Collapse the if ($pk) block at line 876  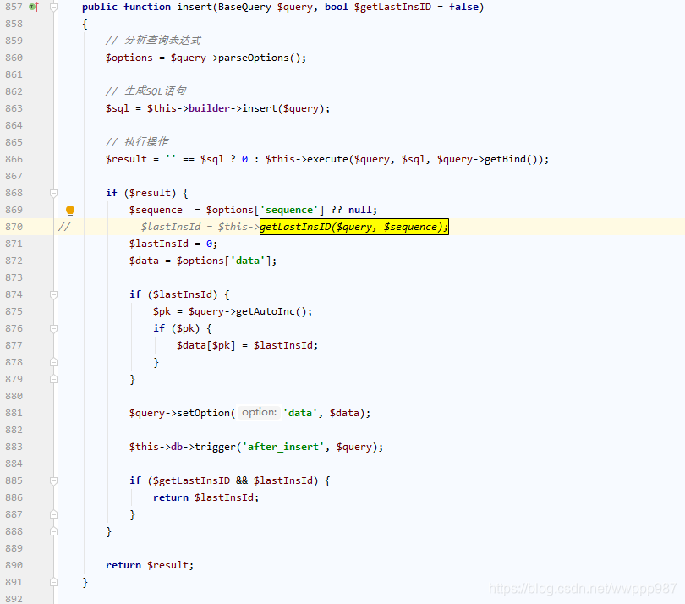coord(54,329)
